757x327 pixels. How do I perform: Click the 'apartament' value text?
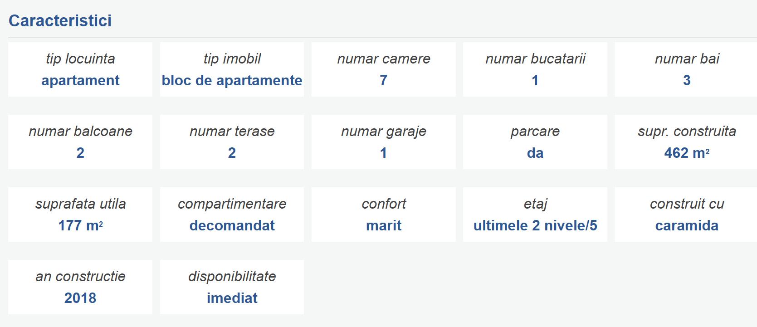(80, 80)
